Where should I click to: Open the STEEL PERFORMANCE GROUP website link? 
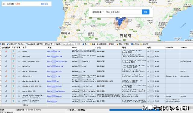(x=57, y=61)
